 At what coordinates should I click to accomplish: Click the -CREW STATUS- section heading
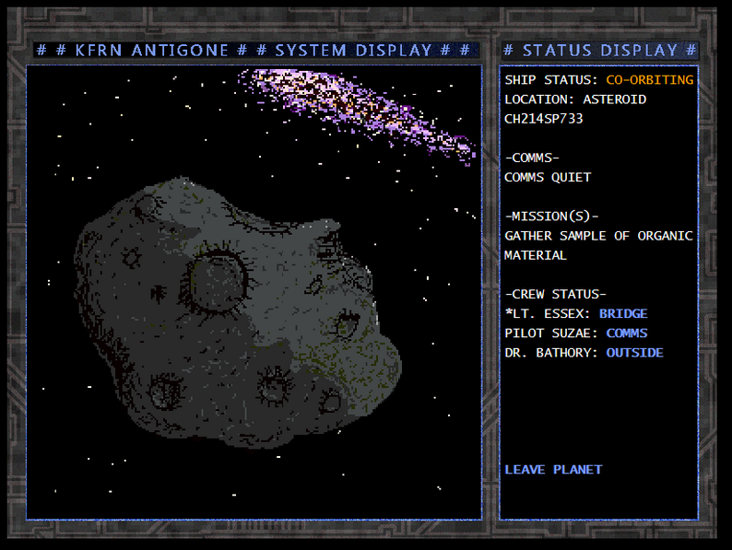pyautogui.click(x=555, y=295)
